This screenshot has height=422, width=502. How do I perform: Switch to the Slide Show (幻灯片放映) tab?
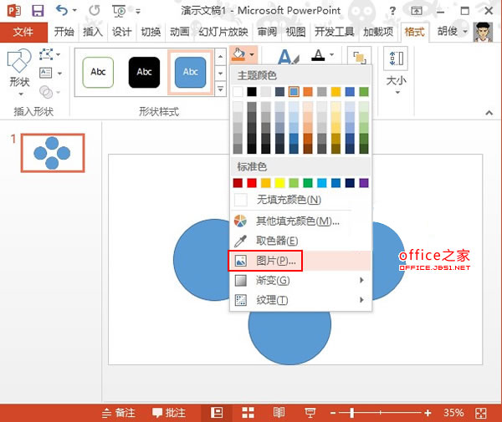223,32
